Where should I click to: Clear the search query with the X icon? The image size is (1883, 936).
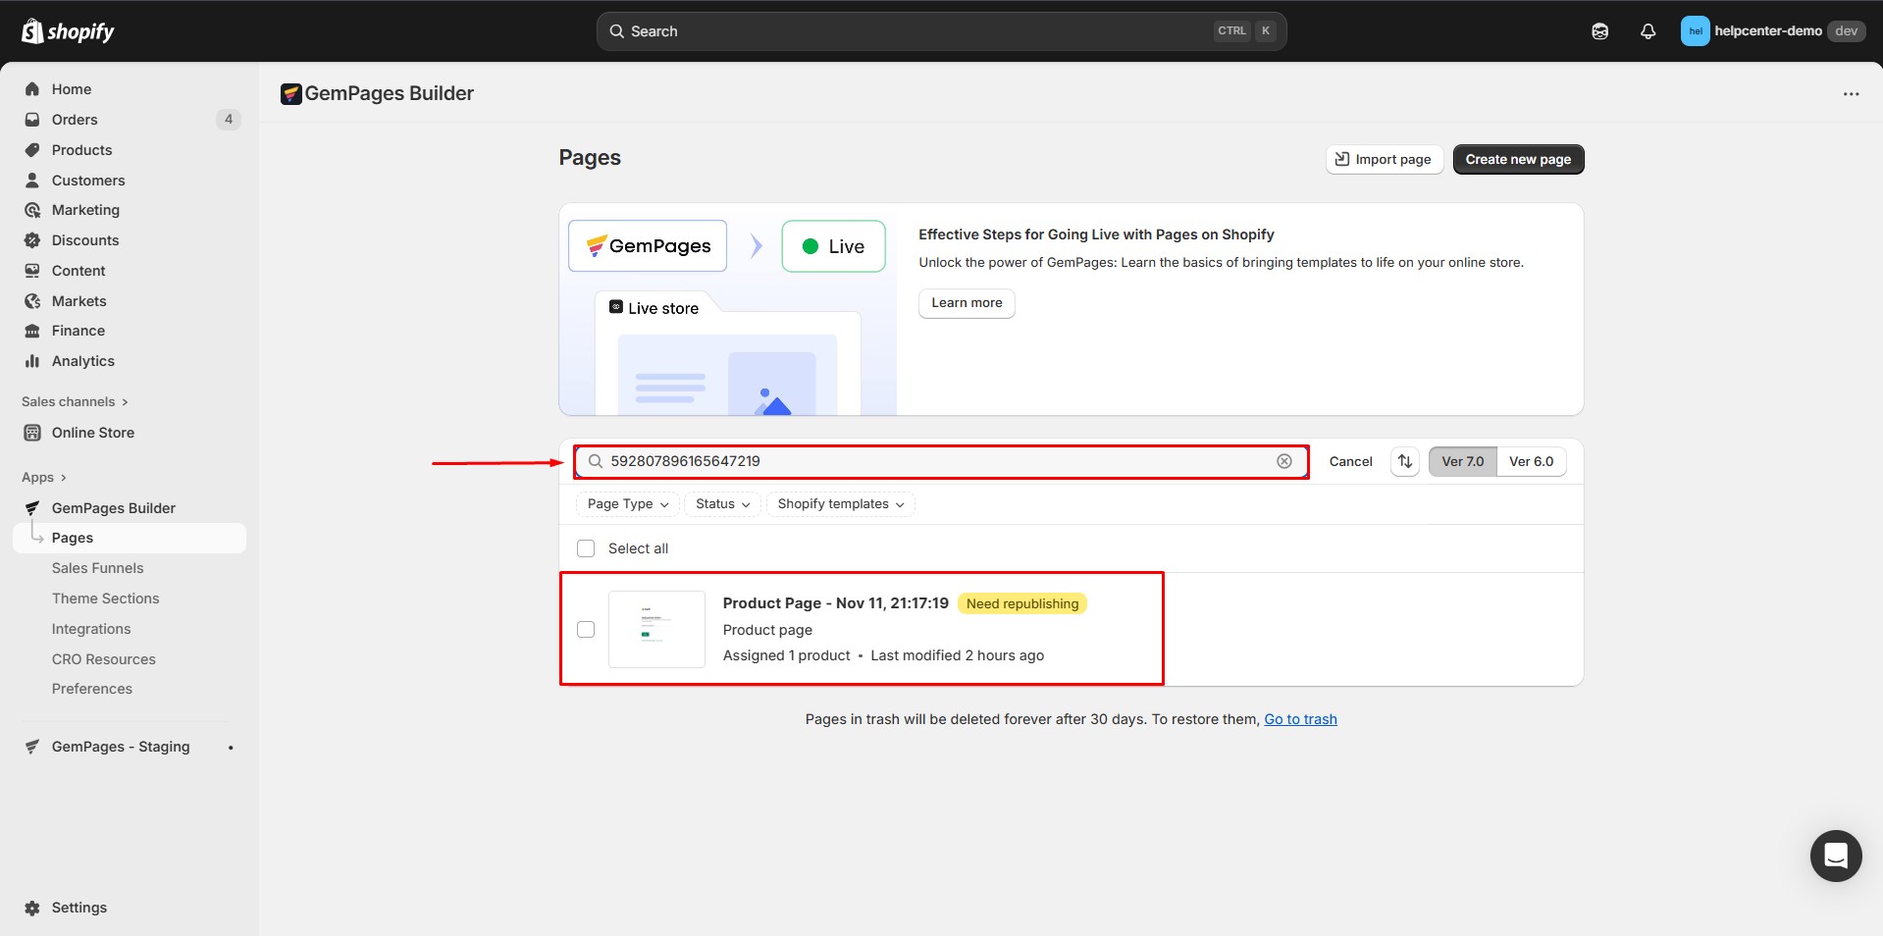coord(1283,461)
